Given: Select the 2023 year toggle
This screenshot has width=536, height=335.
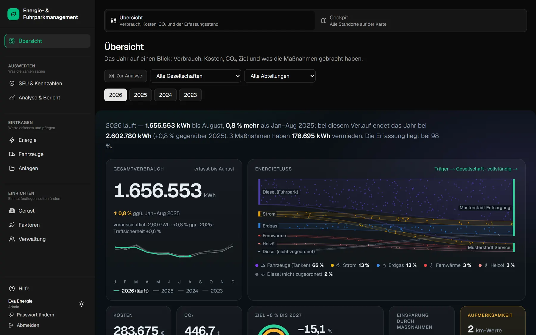Looking at the screenshot, I should 190,95.
